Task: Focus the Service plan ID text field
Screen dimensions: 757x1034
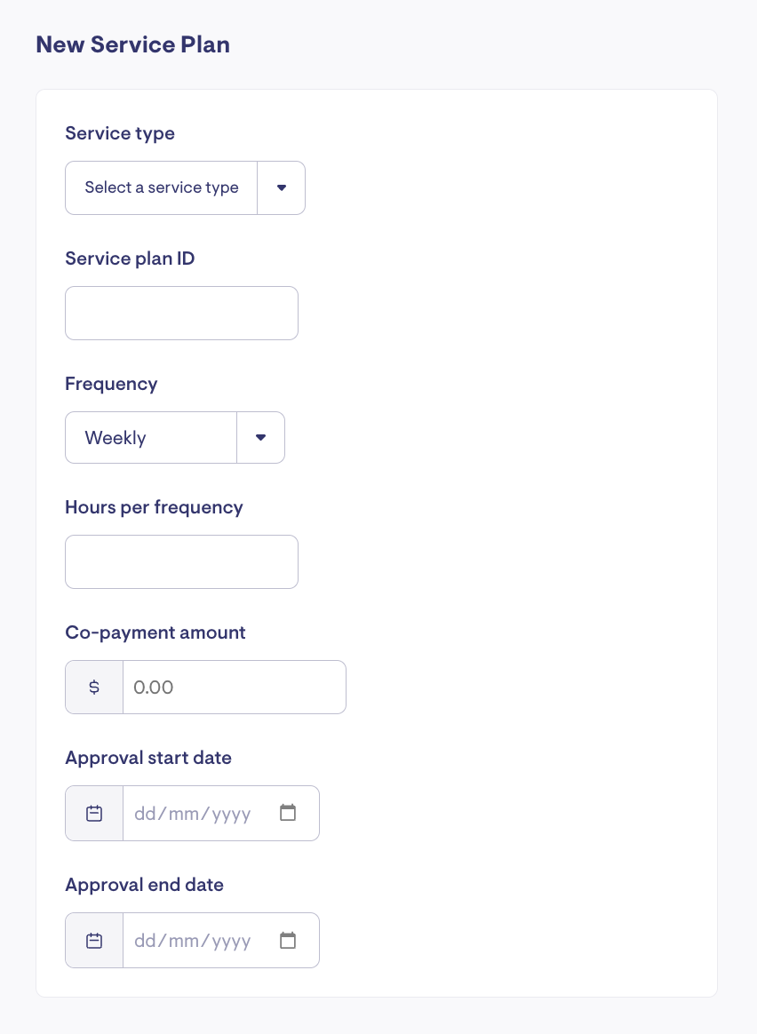Action: [x=181, y=313]
